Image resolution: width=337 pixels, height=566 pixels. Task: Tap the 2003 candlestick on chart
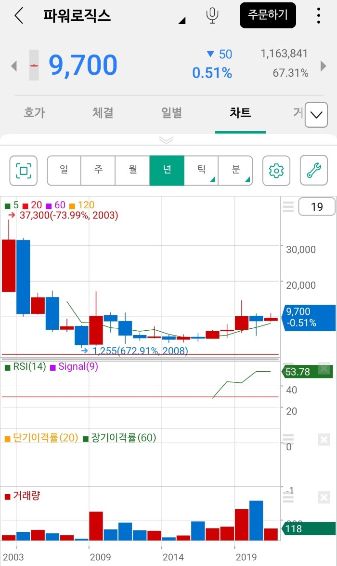[9, 265]
